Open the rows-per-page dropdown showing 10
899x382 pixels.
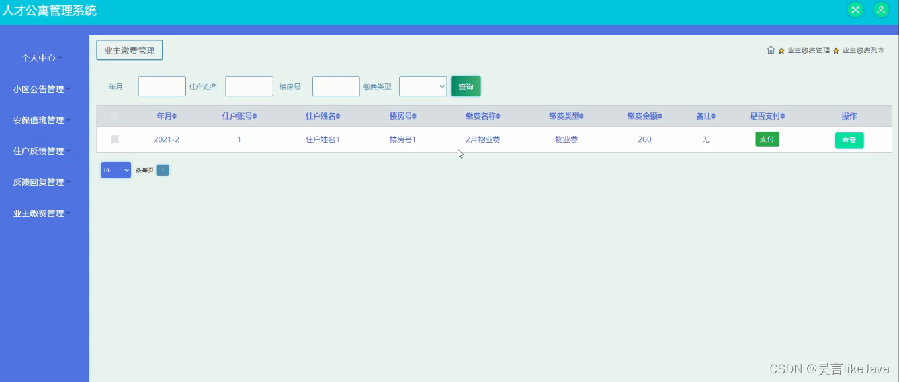pos(116,170)
